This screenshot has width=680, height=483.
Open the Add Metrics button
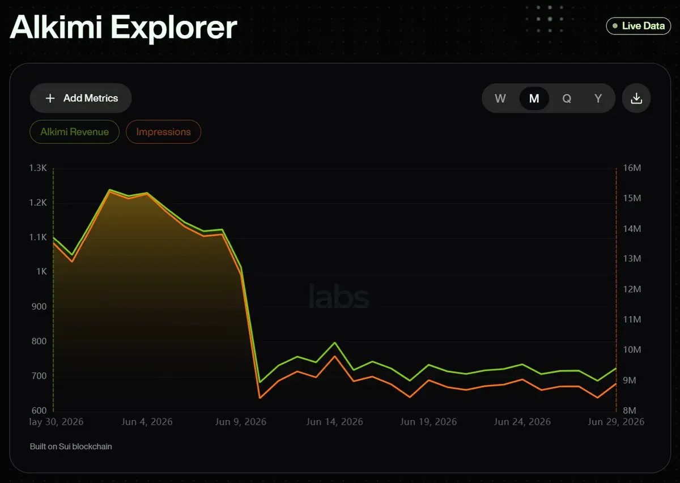pyautogui.click(x=80, y=99)
